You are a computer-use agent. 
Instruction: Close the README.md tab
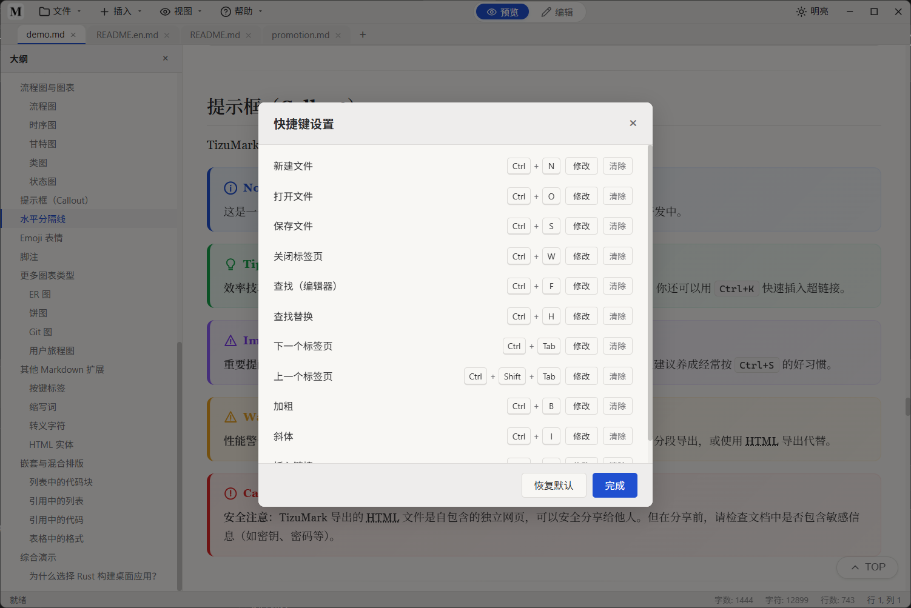tap(248, 35)
